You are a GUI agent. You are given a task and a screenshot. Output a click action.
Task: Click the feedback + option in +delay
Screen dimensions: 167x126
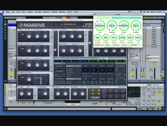99,45
